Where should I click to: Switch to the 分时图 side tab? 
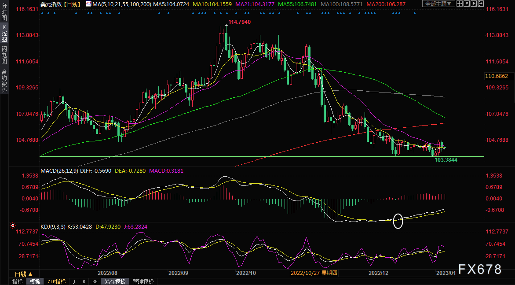[x=4, y=13]
